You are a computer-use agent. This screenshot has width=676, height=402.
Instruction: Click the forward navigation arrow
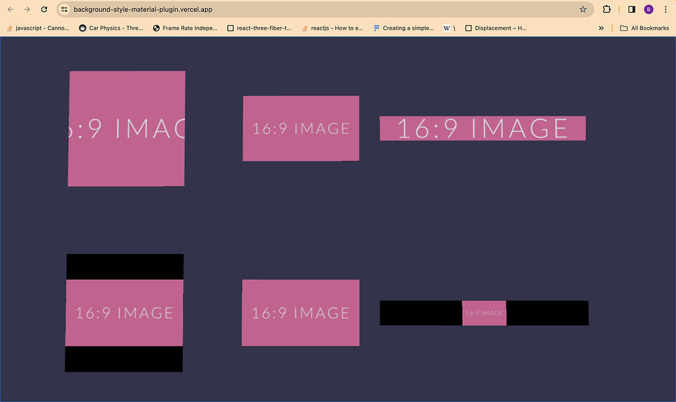[x=26, y=9]
